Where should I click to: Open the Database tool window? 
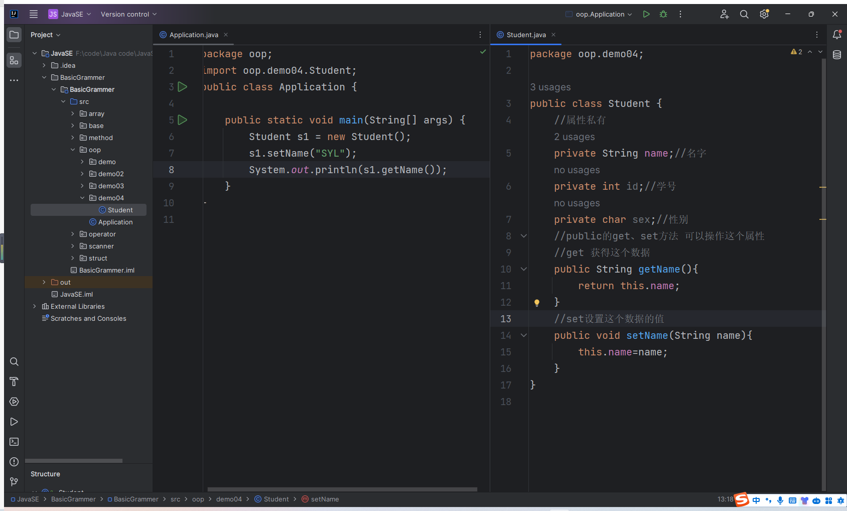(837, 55)
